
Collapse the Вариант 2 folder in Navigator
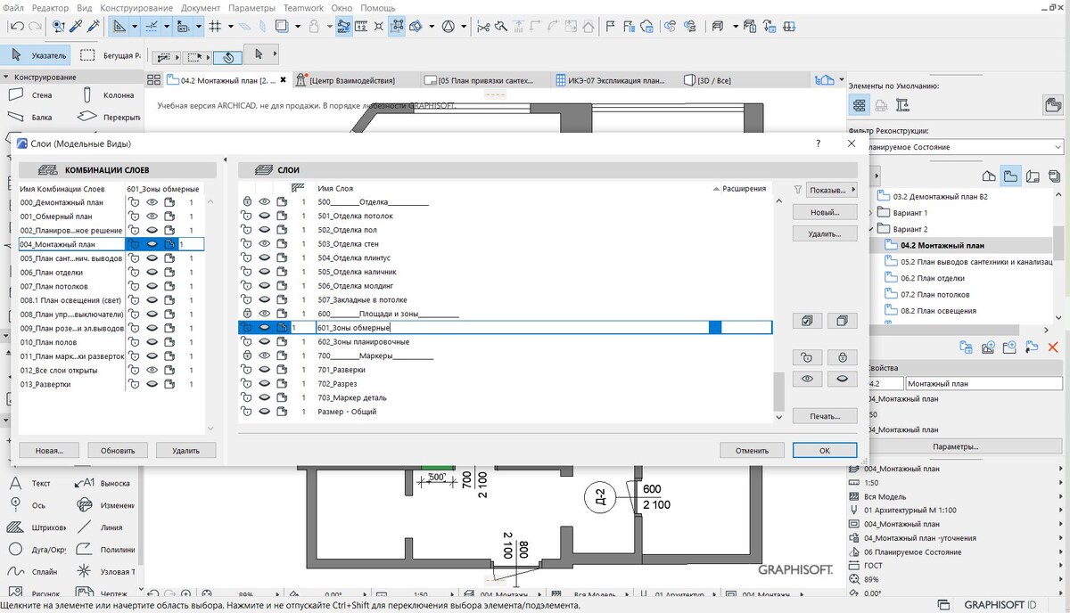click(x=871, y=229)
